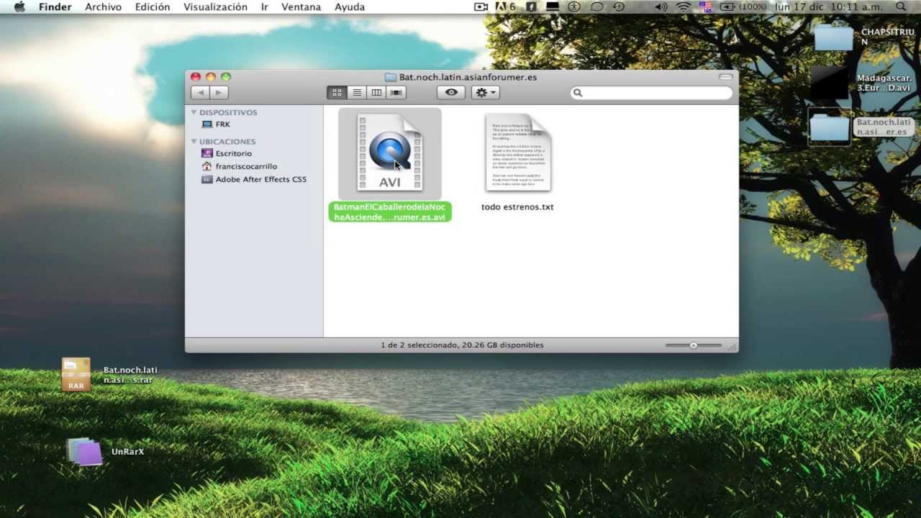Click the Quick Look eye button
The height and width of the screenshot is (518, 921).
451,92
